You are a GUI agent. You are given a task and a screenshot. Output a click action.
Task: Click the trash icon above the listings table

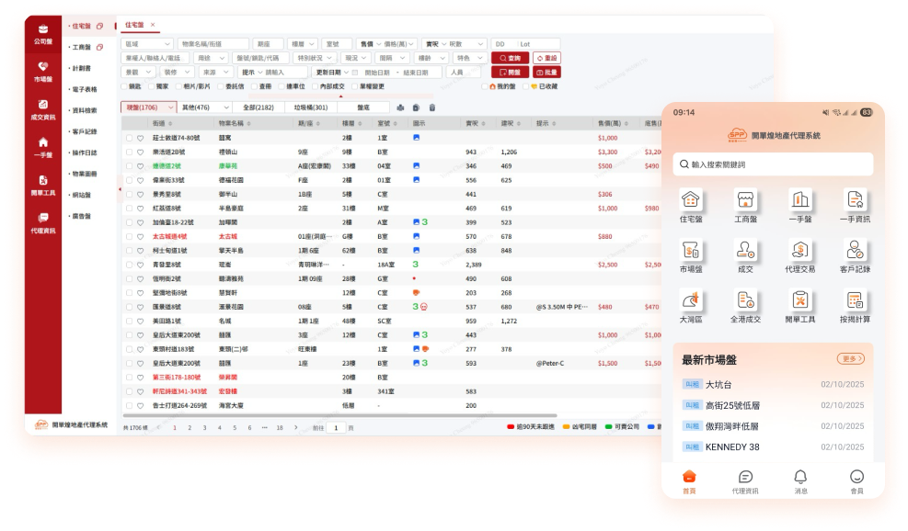[x=432, y=107]
